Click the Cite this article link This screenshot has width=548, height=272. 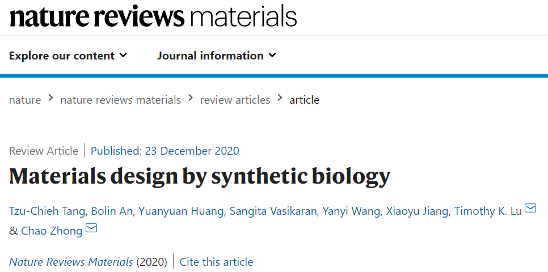216,262
